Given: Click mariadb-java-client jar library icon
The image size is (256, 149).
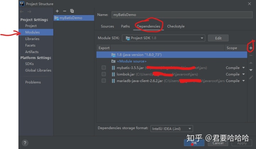Looking at the screenshot, I should click(x=113, y=81).
